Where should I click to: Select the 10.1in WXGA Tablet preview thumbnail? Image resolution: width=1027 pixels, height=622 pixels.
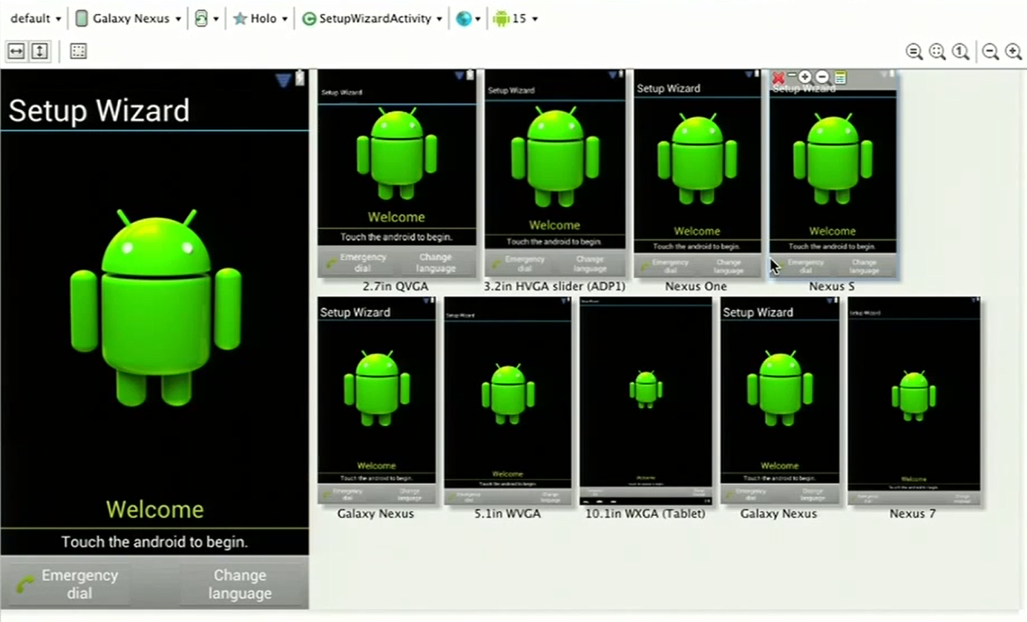coord(644,398)
